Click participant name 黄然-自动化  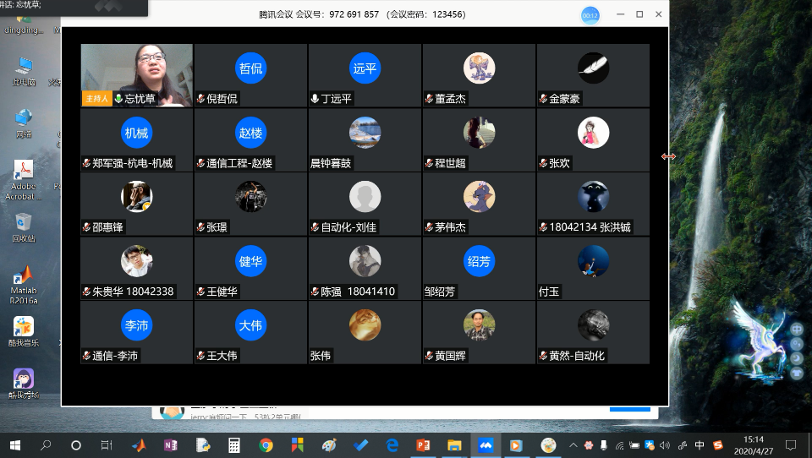pos(577,356)
